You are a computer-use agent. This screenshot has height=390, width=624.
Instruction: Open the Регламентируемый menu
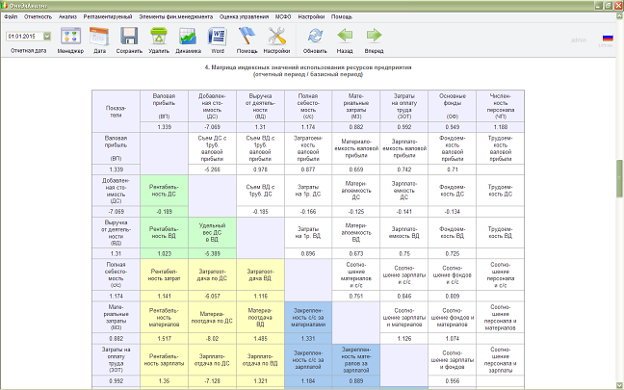108,16
